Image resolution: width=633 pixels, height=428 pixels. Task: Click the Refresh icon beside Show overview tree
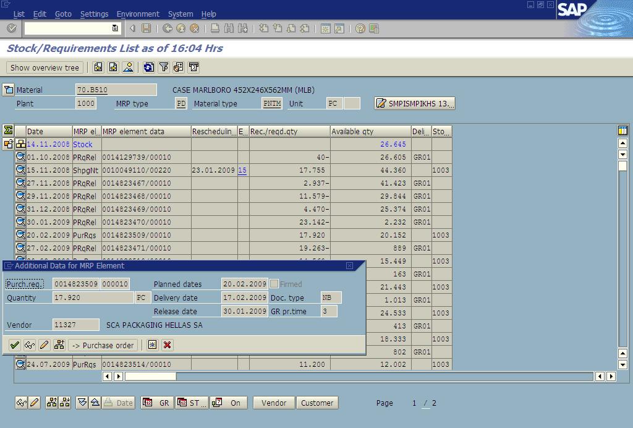pos(148,67)
